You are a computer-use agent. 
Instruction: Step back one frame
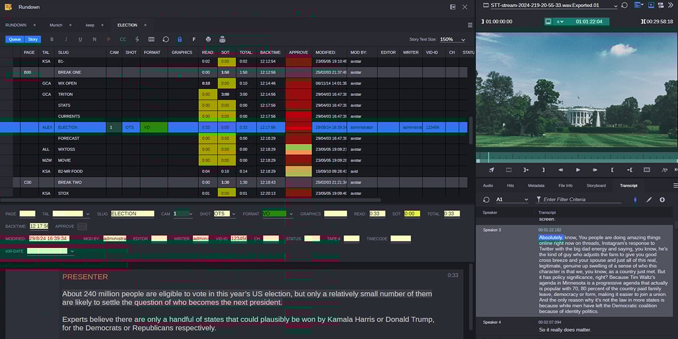click(560, 169)
